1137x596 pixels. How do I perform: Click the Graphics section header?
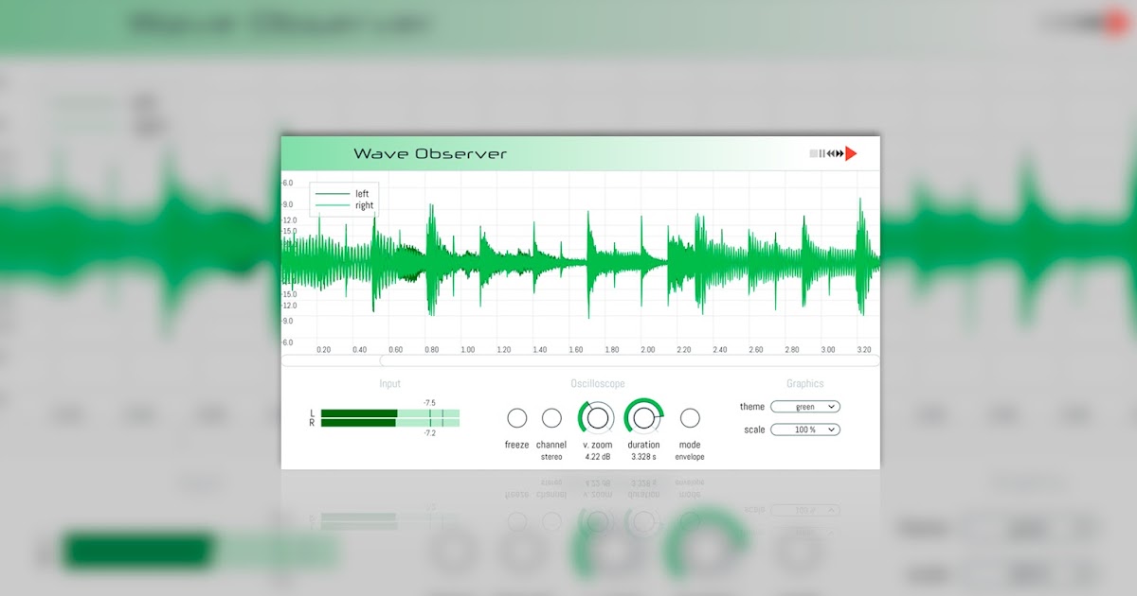click(805, 383)
